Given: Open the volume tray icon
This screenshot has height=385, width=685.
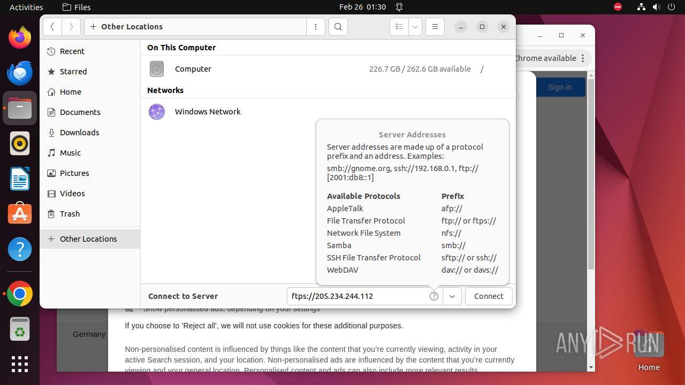Looking at the screenshot, I should coord(657,7).
